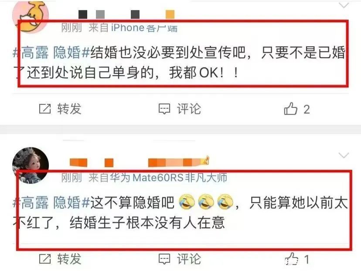Open #高露 隐婚# hashtag in first post
This screenshot has width=361, height=271.
(51, 52)
